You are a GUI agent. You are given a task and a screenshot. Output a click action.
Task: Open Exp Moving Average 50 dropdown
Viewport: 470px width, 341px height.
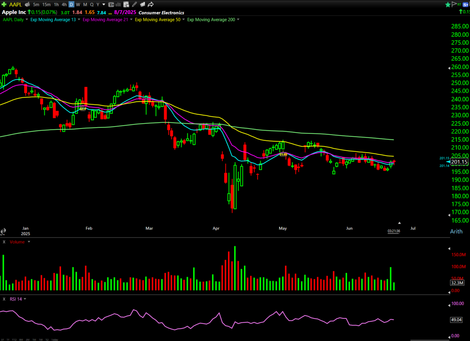click(184, 20)
